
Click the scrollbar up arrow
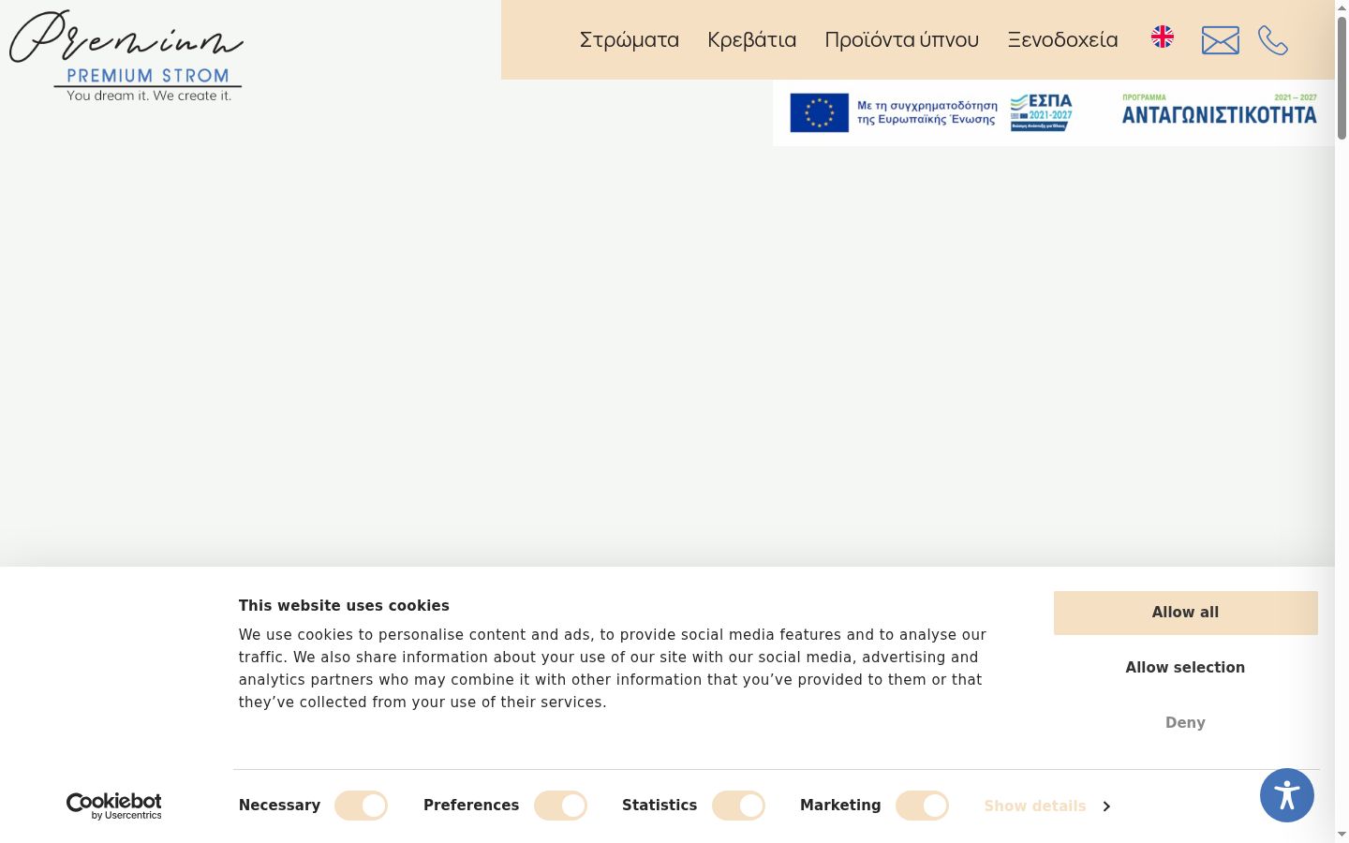[1342, 7]
